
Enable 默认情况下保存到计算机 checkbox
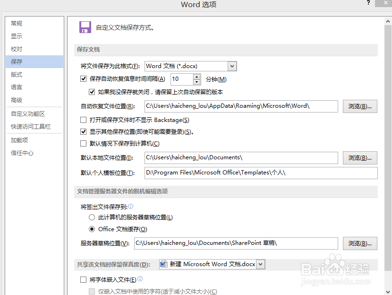tap(83, 143)
